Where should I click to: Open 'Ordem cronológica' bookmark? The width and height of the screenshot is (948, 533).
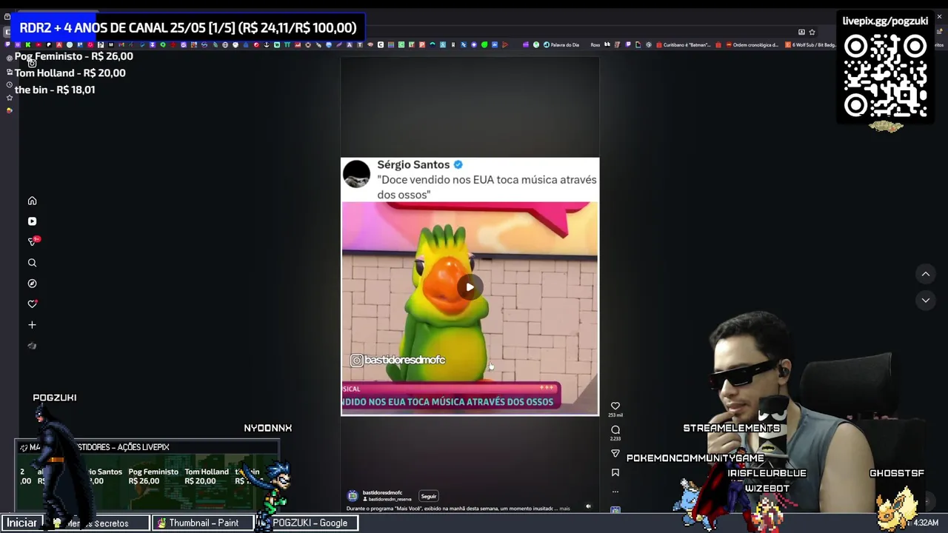point(751,44)
